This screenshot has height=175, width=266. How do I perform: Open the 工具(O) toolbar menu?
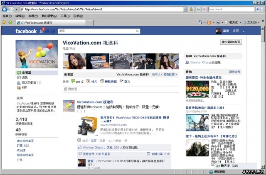251,22
